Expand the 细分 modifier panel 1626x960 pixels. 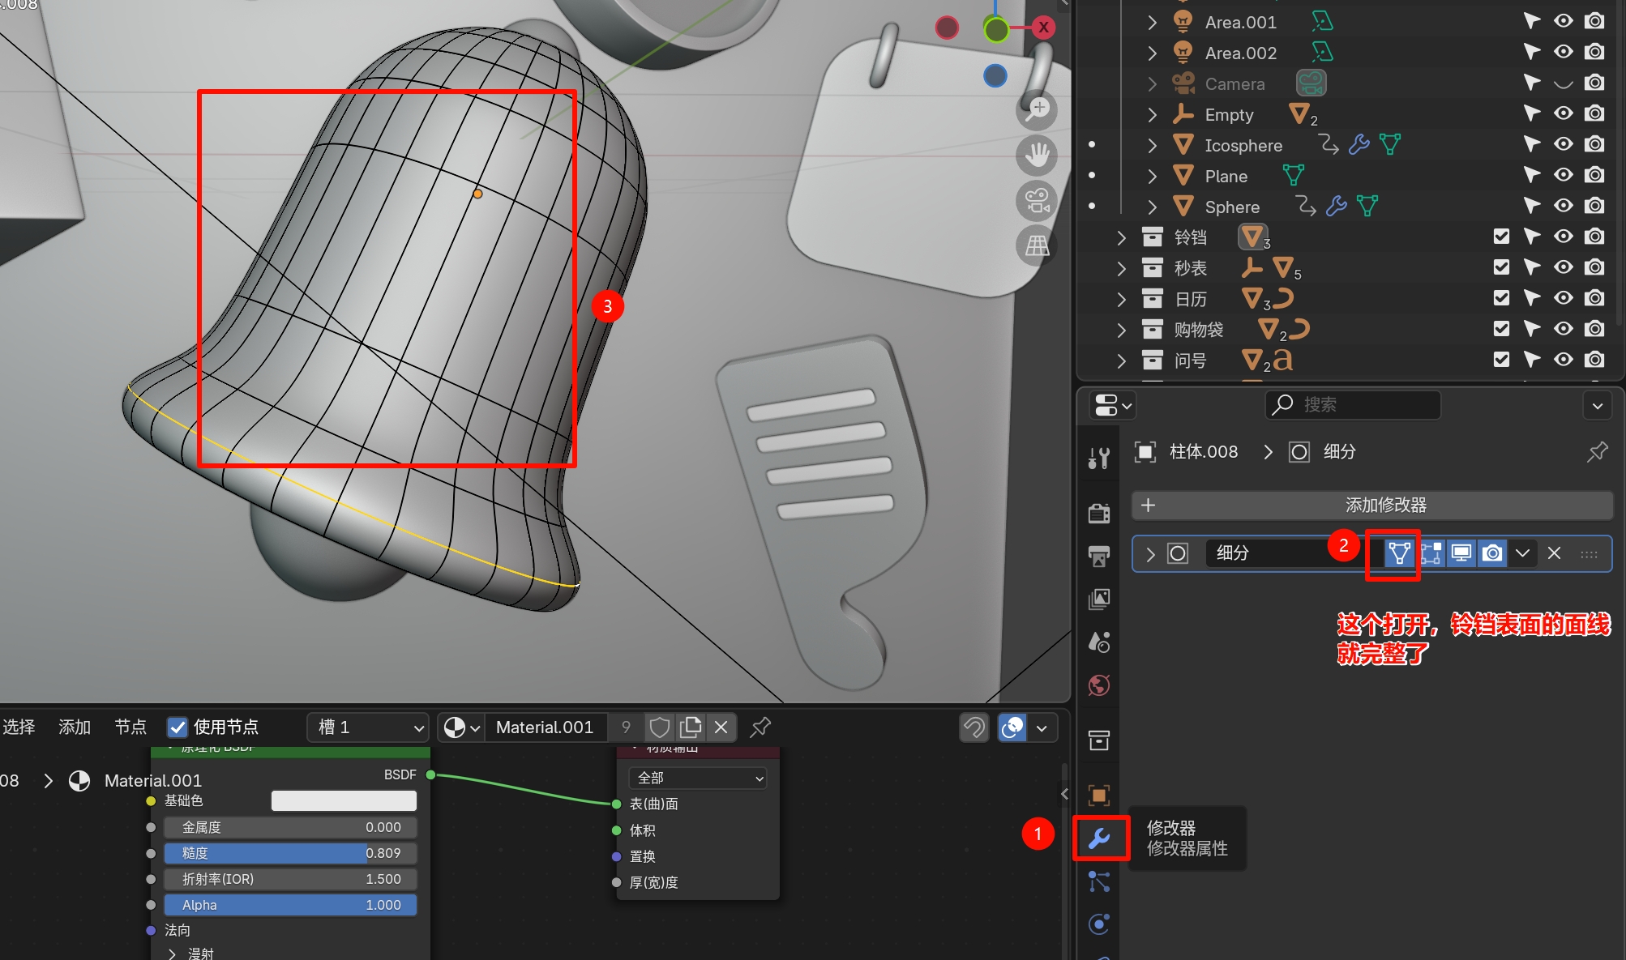click(x=1150, y=553)
